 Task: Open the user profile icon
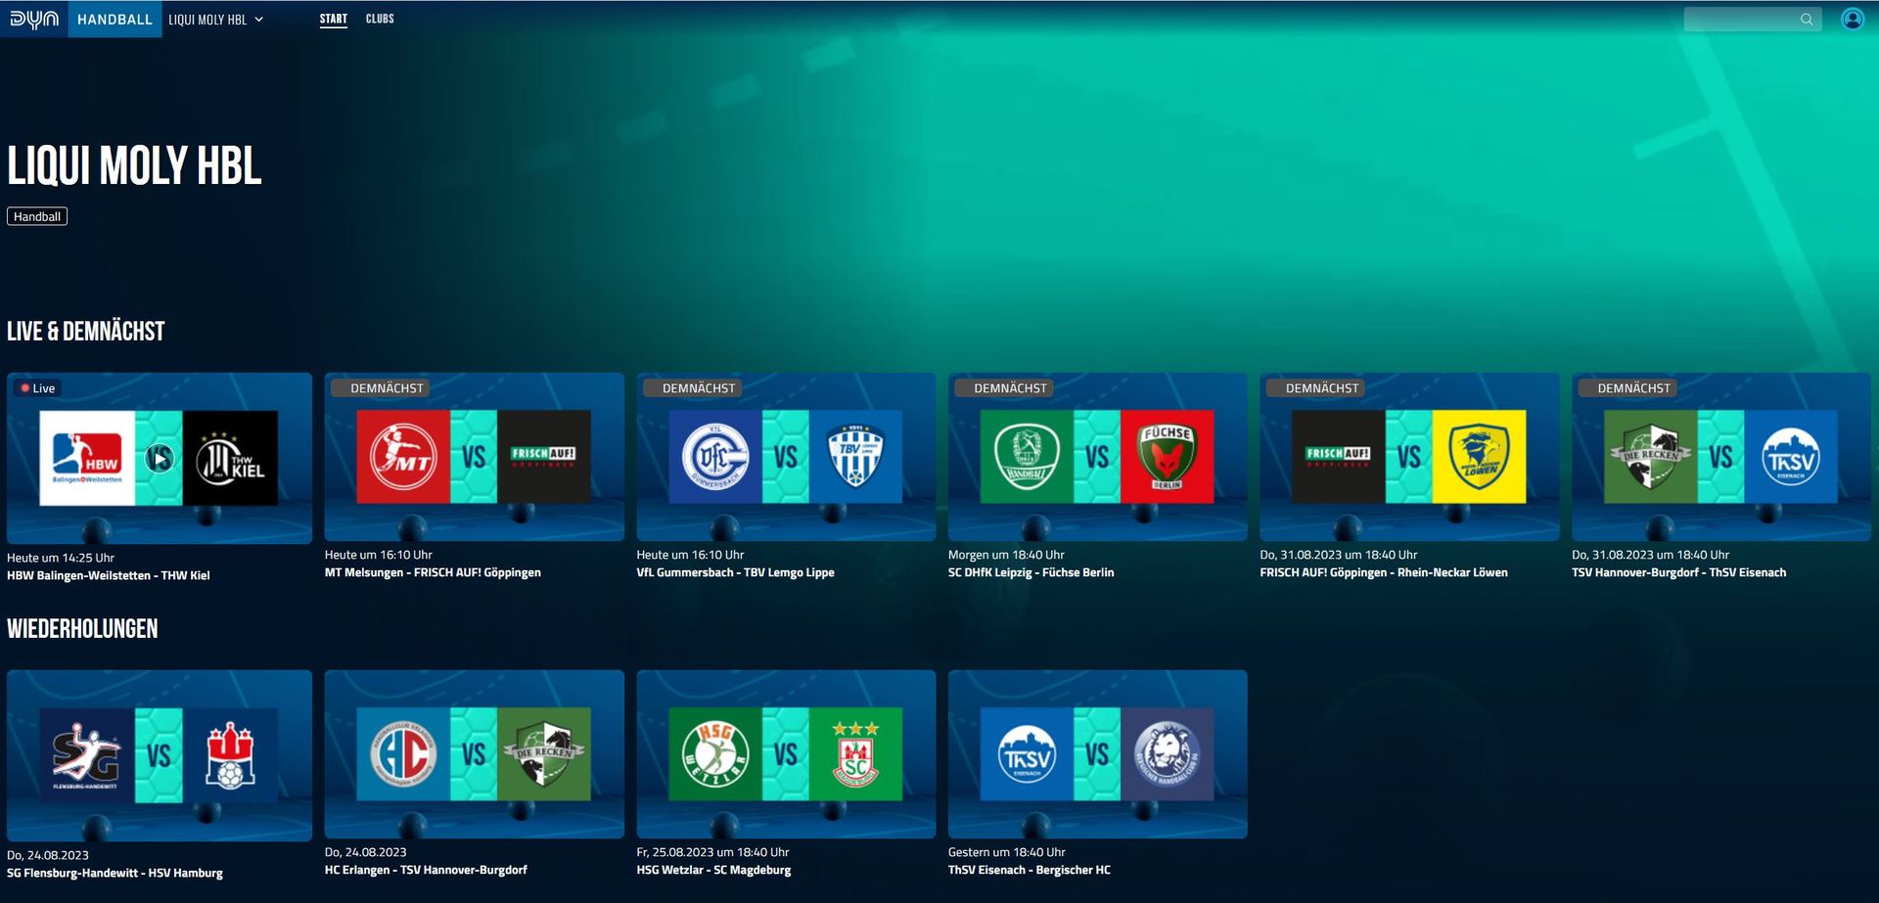tap(1852, 19)
